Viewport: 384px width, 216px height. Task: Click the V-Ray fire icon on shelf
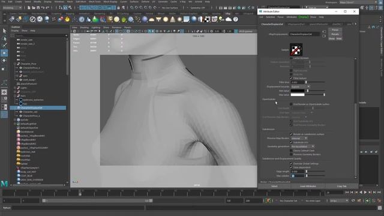67,19
